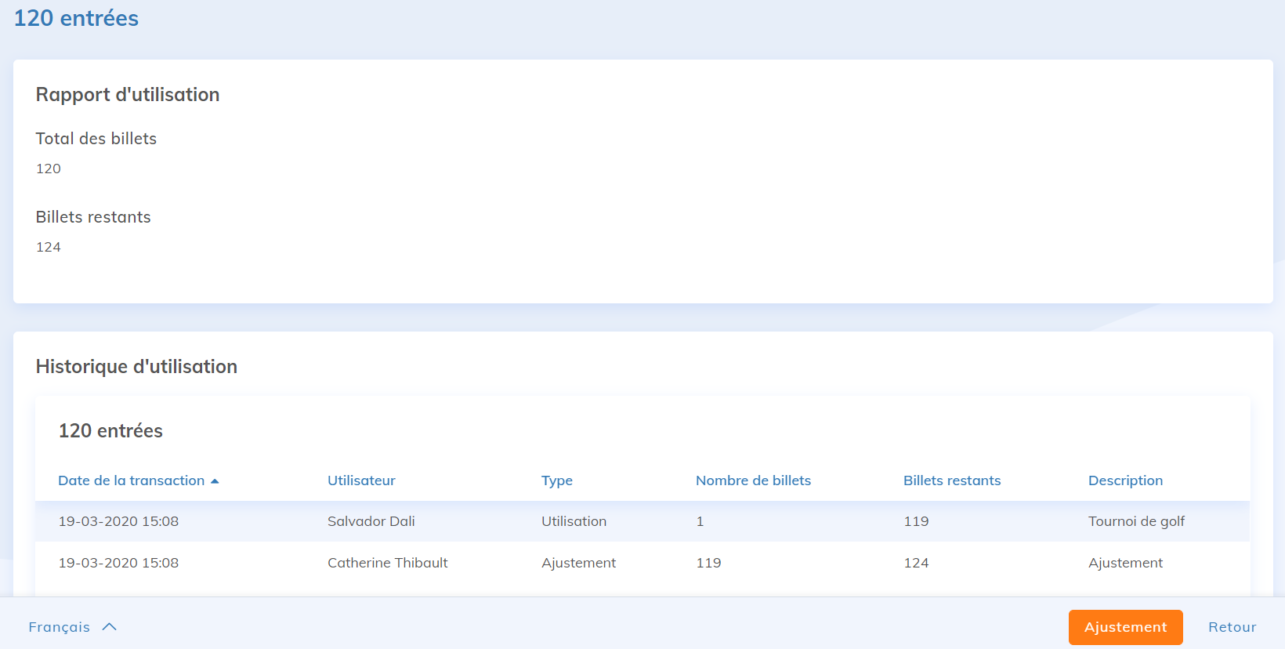1285x649 pixels.
Task: Select the Salvador Dali user cell
Action: (371, 521)
